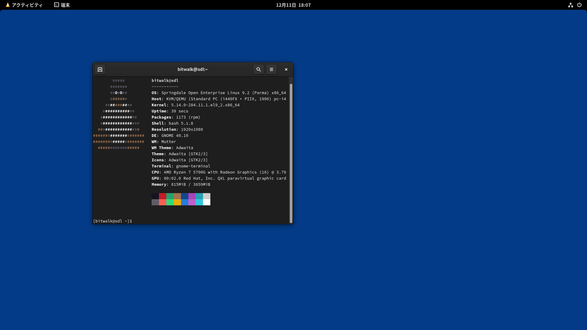The width and height of the screenshot is (587, 330).
Task: Click the bitwalk@sdl window title
Action: pos(192,69)
